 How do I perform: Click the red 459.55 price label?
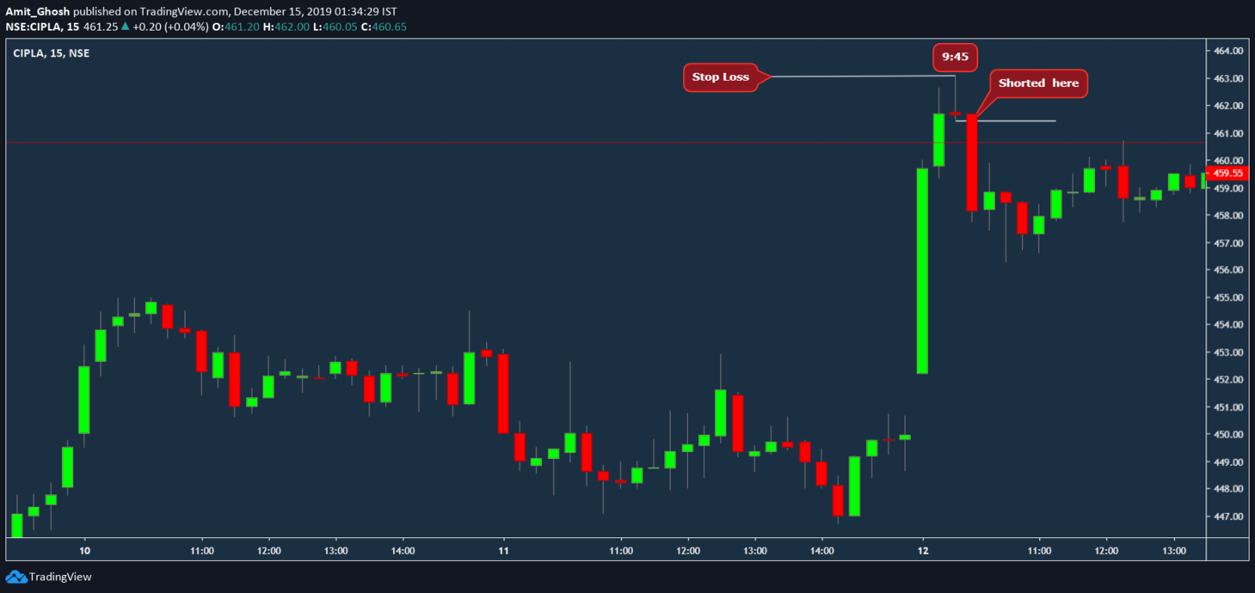(x=1228, y=173)
